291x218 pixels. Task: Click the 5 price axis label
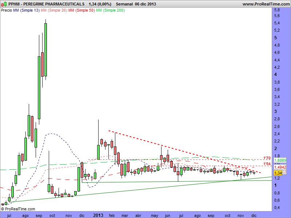(276, 38)
